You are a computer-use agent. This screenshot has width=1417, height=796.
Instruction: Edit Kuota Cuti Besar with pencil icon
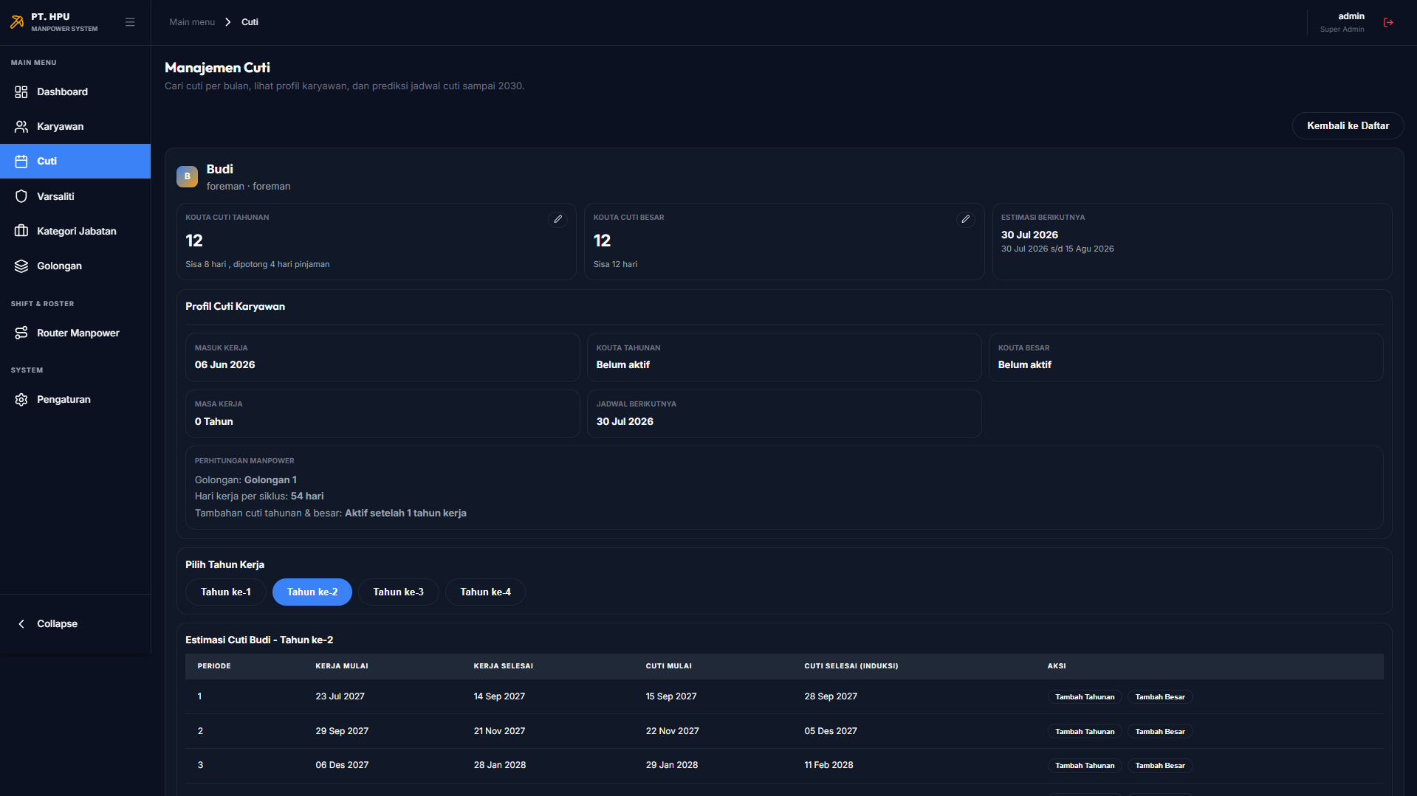point(965,219)
